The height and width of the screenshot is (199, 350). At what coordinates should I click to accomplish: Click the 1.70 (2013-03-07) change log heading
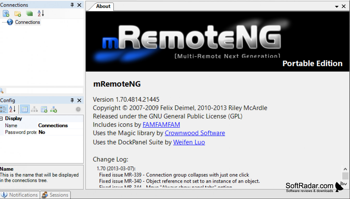click(116, 168)
